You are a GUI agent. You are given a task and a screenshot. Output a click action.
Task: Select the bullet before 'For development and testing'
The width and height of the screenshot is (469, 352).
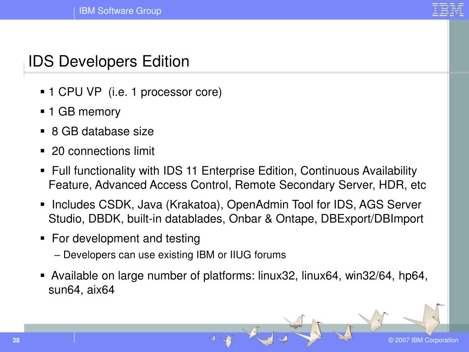click(x=43, y=238)
